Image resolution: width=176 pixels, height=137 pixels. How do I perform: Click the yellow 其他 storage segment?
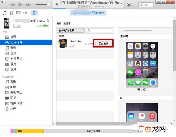[30, 131]
